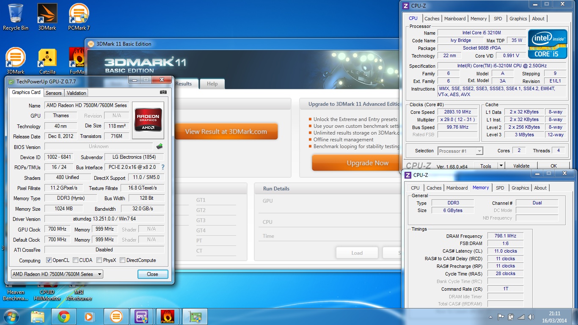The height and width of the screenshot is (325, 578).
Task: Click the Close button in GPU-Z
Action: [x=153, y=274]
